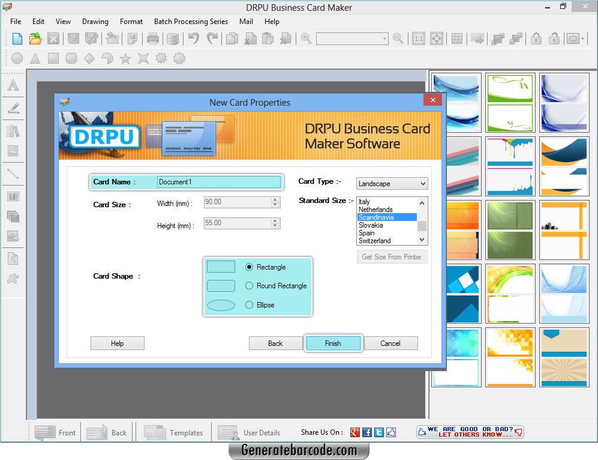598x460 pixels.
Task: Click the Google Plus share icon
Action: (x=354, y=432)
